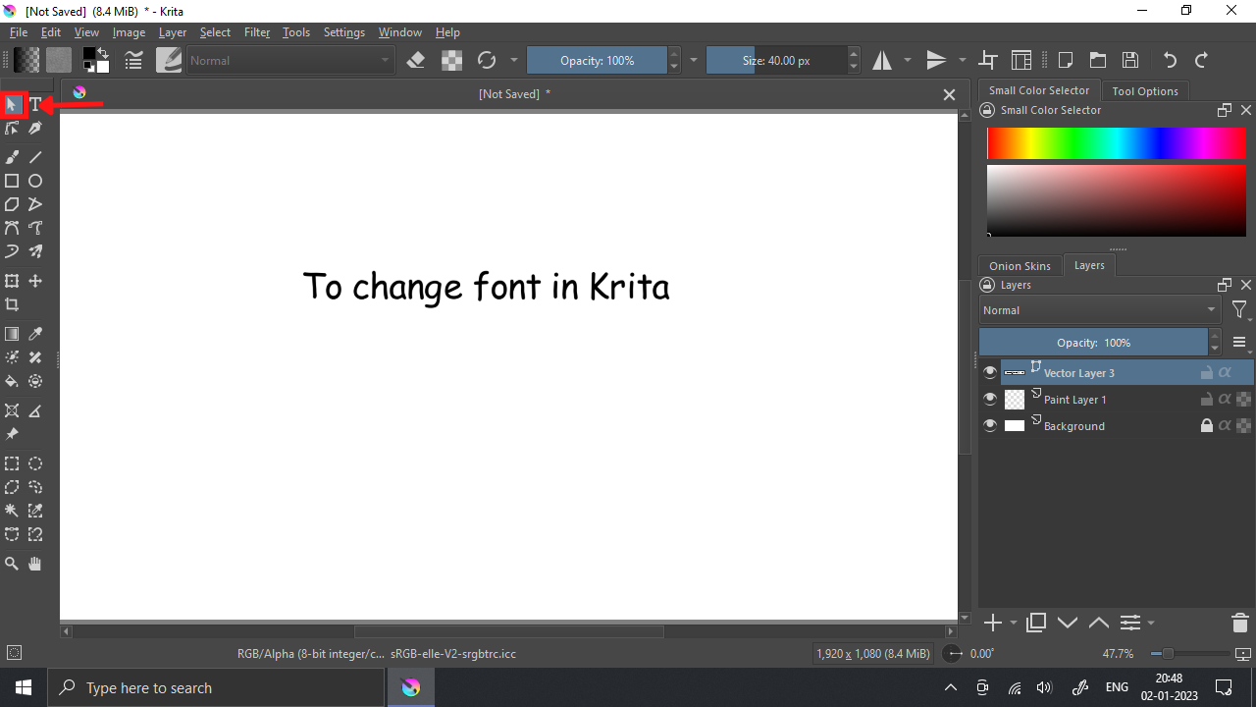Viewport: 1256px width, 707px height.
Task: Hide the Paint Layer 1 layer
Action: [990, 399]
